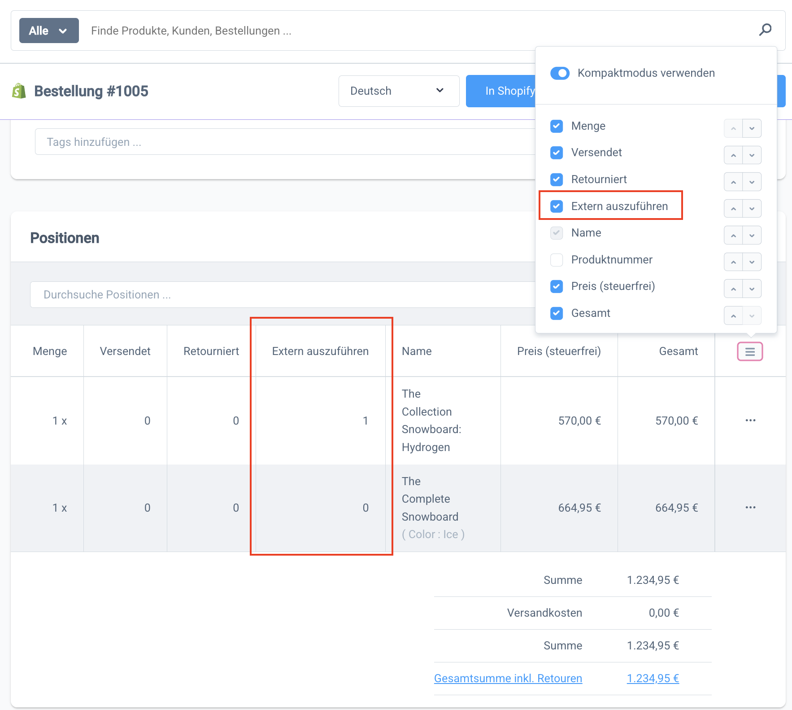The image size is (792, 710).
Task: Move Versendet column up with arrow
Action: [733, 155]
